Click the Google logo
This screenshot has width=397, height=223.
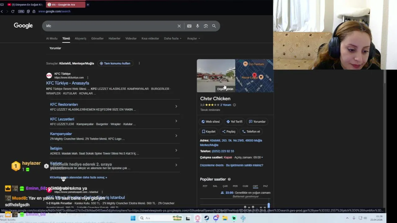click(x=23, y=26)
